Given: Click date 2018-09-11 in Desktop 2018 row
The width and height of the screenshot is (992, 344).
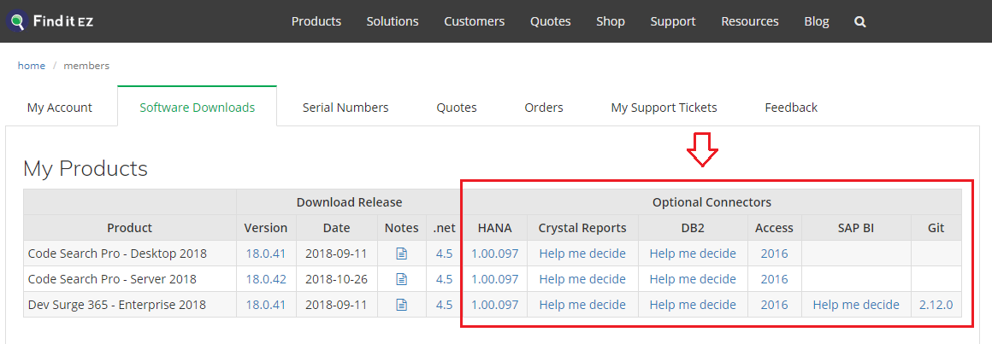Looking at the screenshot, I should pyautogui.click(x=337, y=254).
